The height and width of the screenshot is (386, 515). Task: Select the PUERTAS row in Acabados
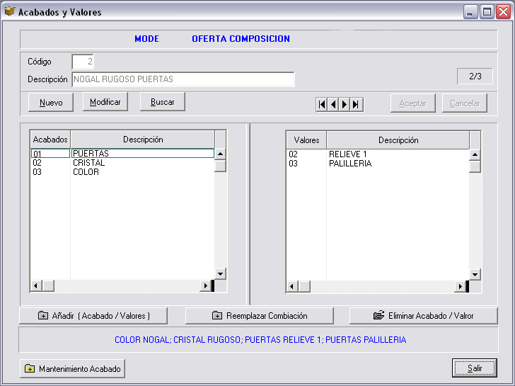[122, 153]
